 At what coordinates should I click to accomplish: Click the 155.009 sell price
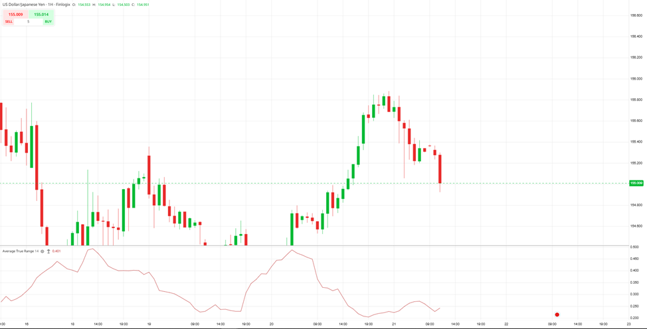pos(15,14)
